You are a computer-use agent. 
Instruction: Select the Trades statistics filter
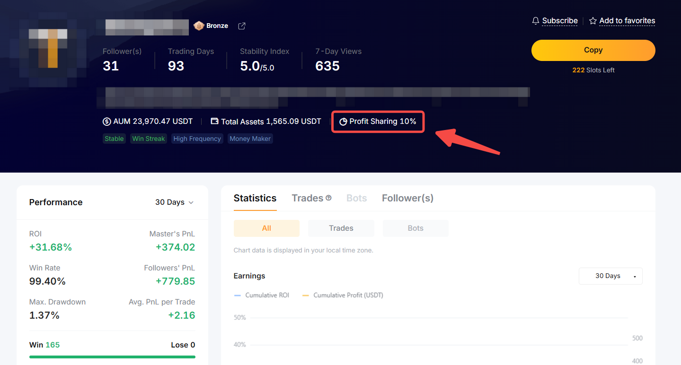point(341,228)
